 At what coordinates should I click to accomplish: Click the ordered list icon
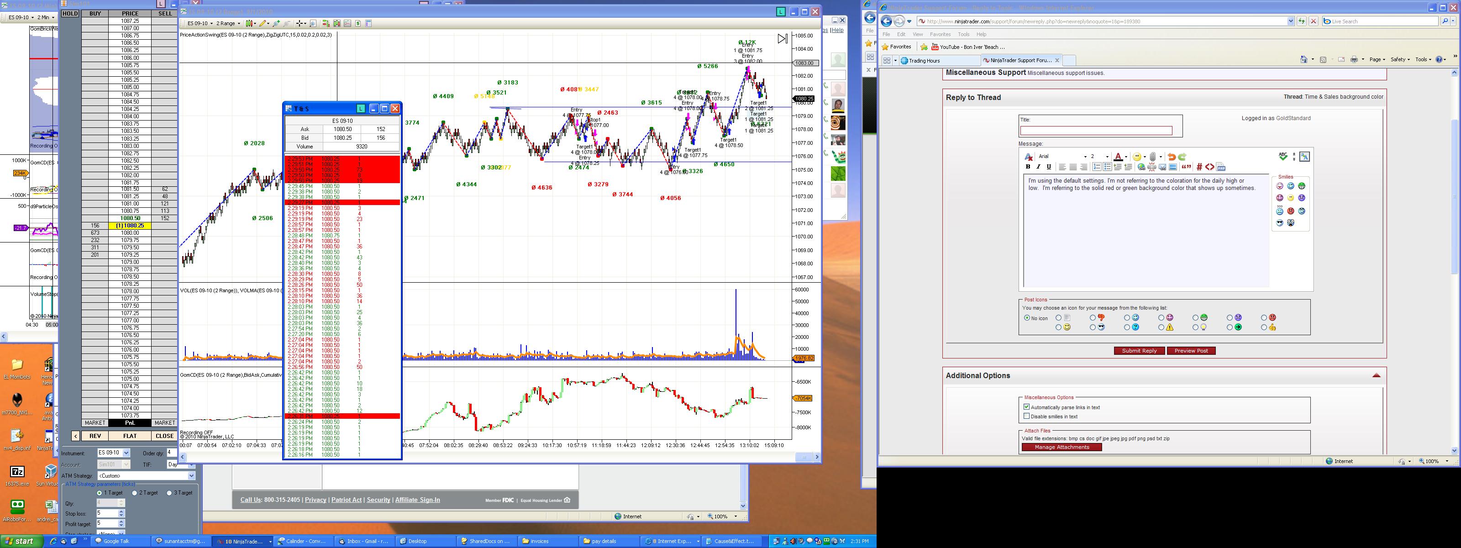(1096, 167)
